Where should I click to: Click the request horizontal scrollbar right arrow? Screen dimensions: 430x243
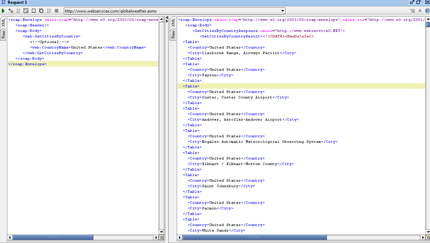(156, 238)
